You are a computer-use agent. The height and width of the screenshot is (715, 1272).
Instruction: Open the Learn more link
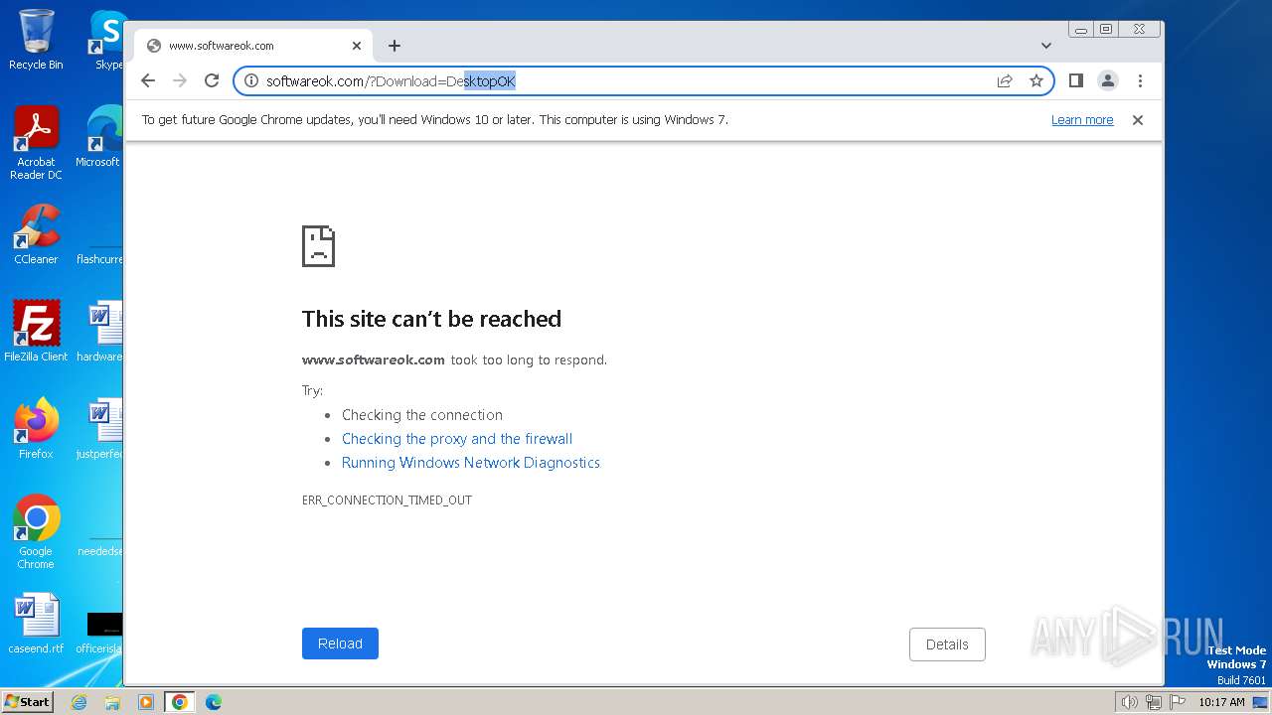[1082, 120]
